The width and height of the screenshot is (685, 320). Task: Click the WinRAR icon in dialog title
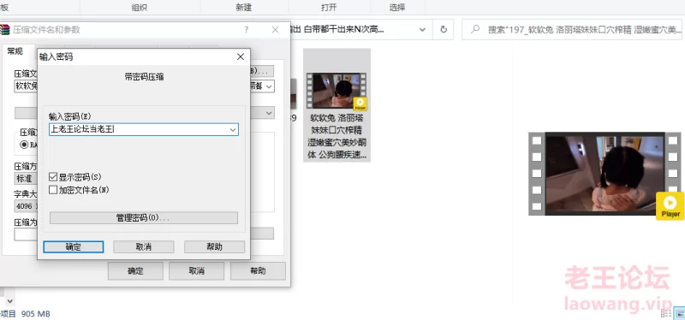coord(5,30)
